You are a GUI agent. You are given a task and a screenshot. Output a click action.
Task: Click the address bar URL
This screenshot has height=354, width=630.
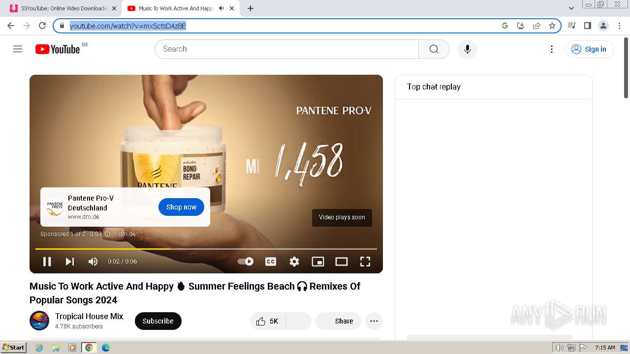pyautogui.click(x=128, y=26)
